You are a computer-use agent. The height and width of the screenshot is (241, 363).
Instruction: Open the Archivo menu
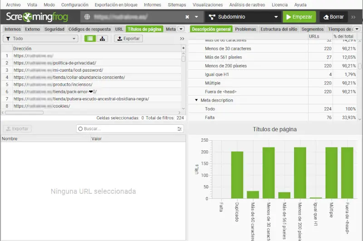click(13, 5)
